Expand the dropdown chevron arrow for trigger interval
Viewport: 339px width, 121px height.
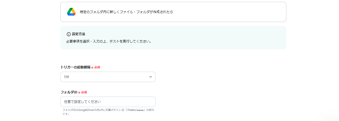tap(150, 77)
